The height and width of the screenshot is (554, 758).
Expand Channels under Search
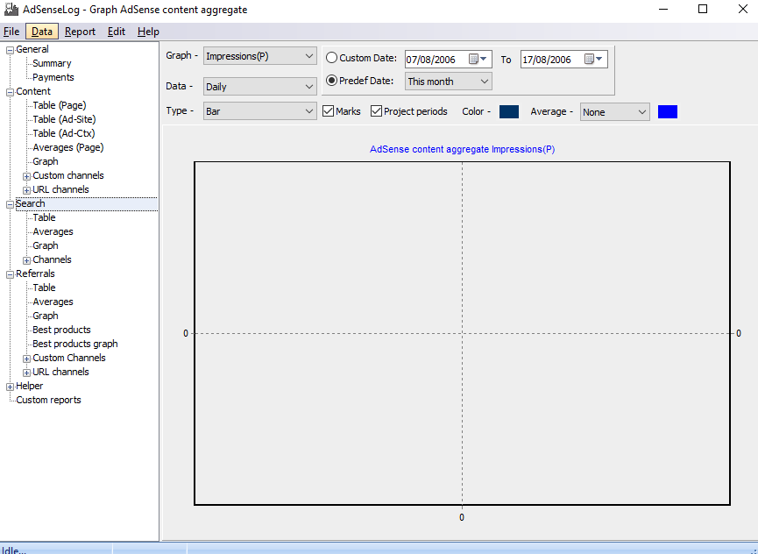tap(26, 260)
